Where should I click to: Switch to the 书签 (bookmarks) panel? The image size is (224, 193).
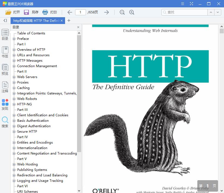(5, 52)
